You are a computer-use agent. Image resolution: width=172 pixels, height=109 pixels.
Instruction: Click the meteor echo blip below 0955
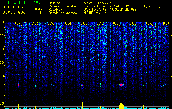pyautogui.click(x=82, y=85)
